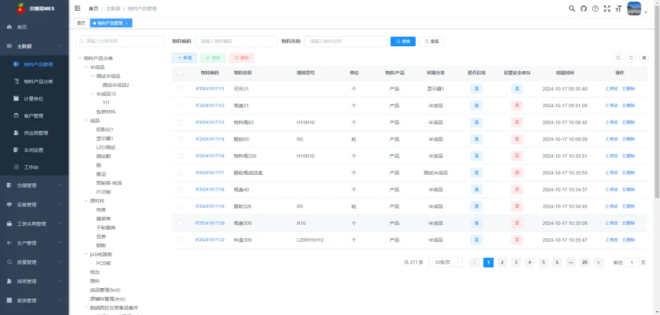Click the help question mark icon

point(595,9)
